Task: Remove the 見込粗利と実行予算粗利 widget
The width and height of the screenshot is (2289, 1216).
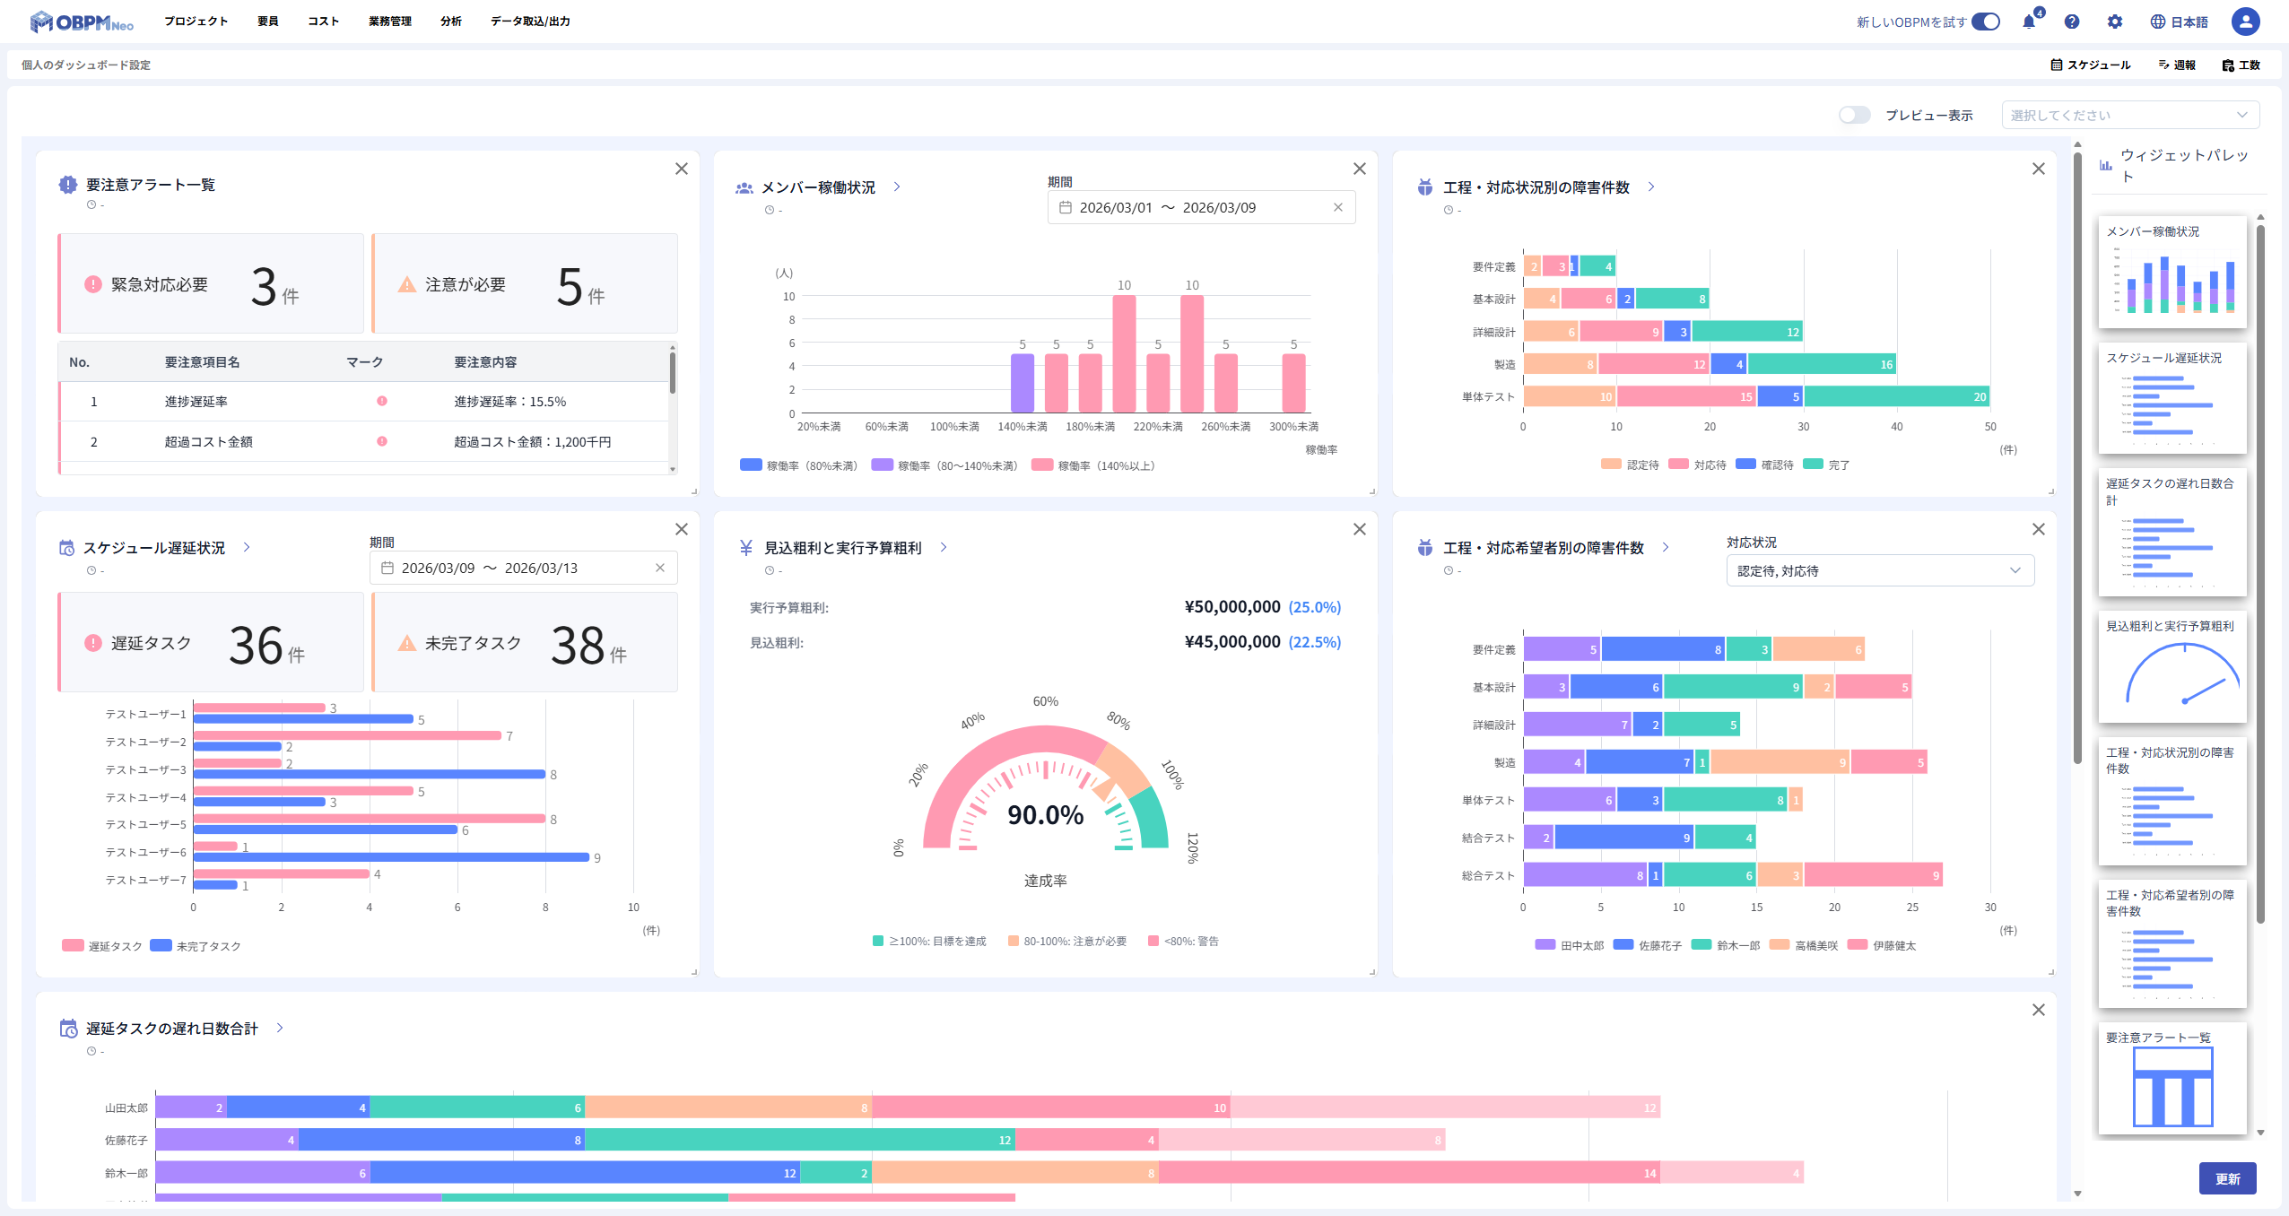Action: coord(1360,529)
